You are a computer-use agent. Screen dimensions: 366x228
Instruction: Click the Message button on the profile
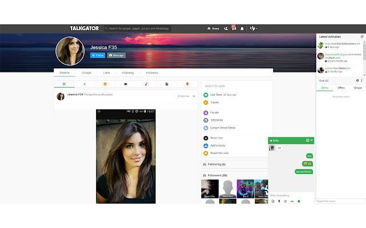(x=116, y=55)
